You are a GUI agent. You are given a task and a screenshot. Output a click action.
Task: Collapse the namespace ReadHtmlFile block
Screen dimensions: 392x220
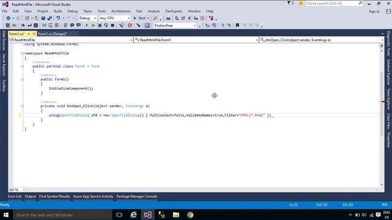point(23,53)
